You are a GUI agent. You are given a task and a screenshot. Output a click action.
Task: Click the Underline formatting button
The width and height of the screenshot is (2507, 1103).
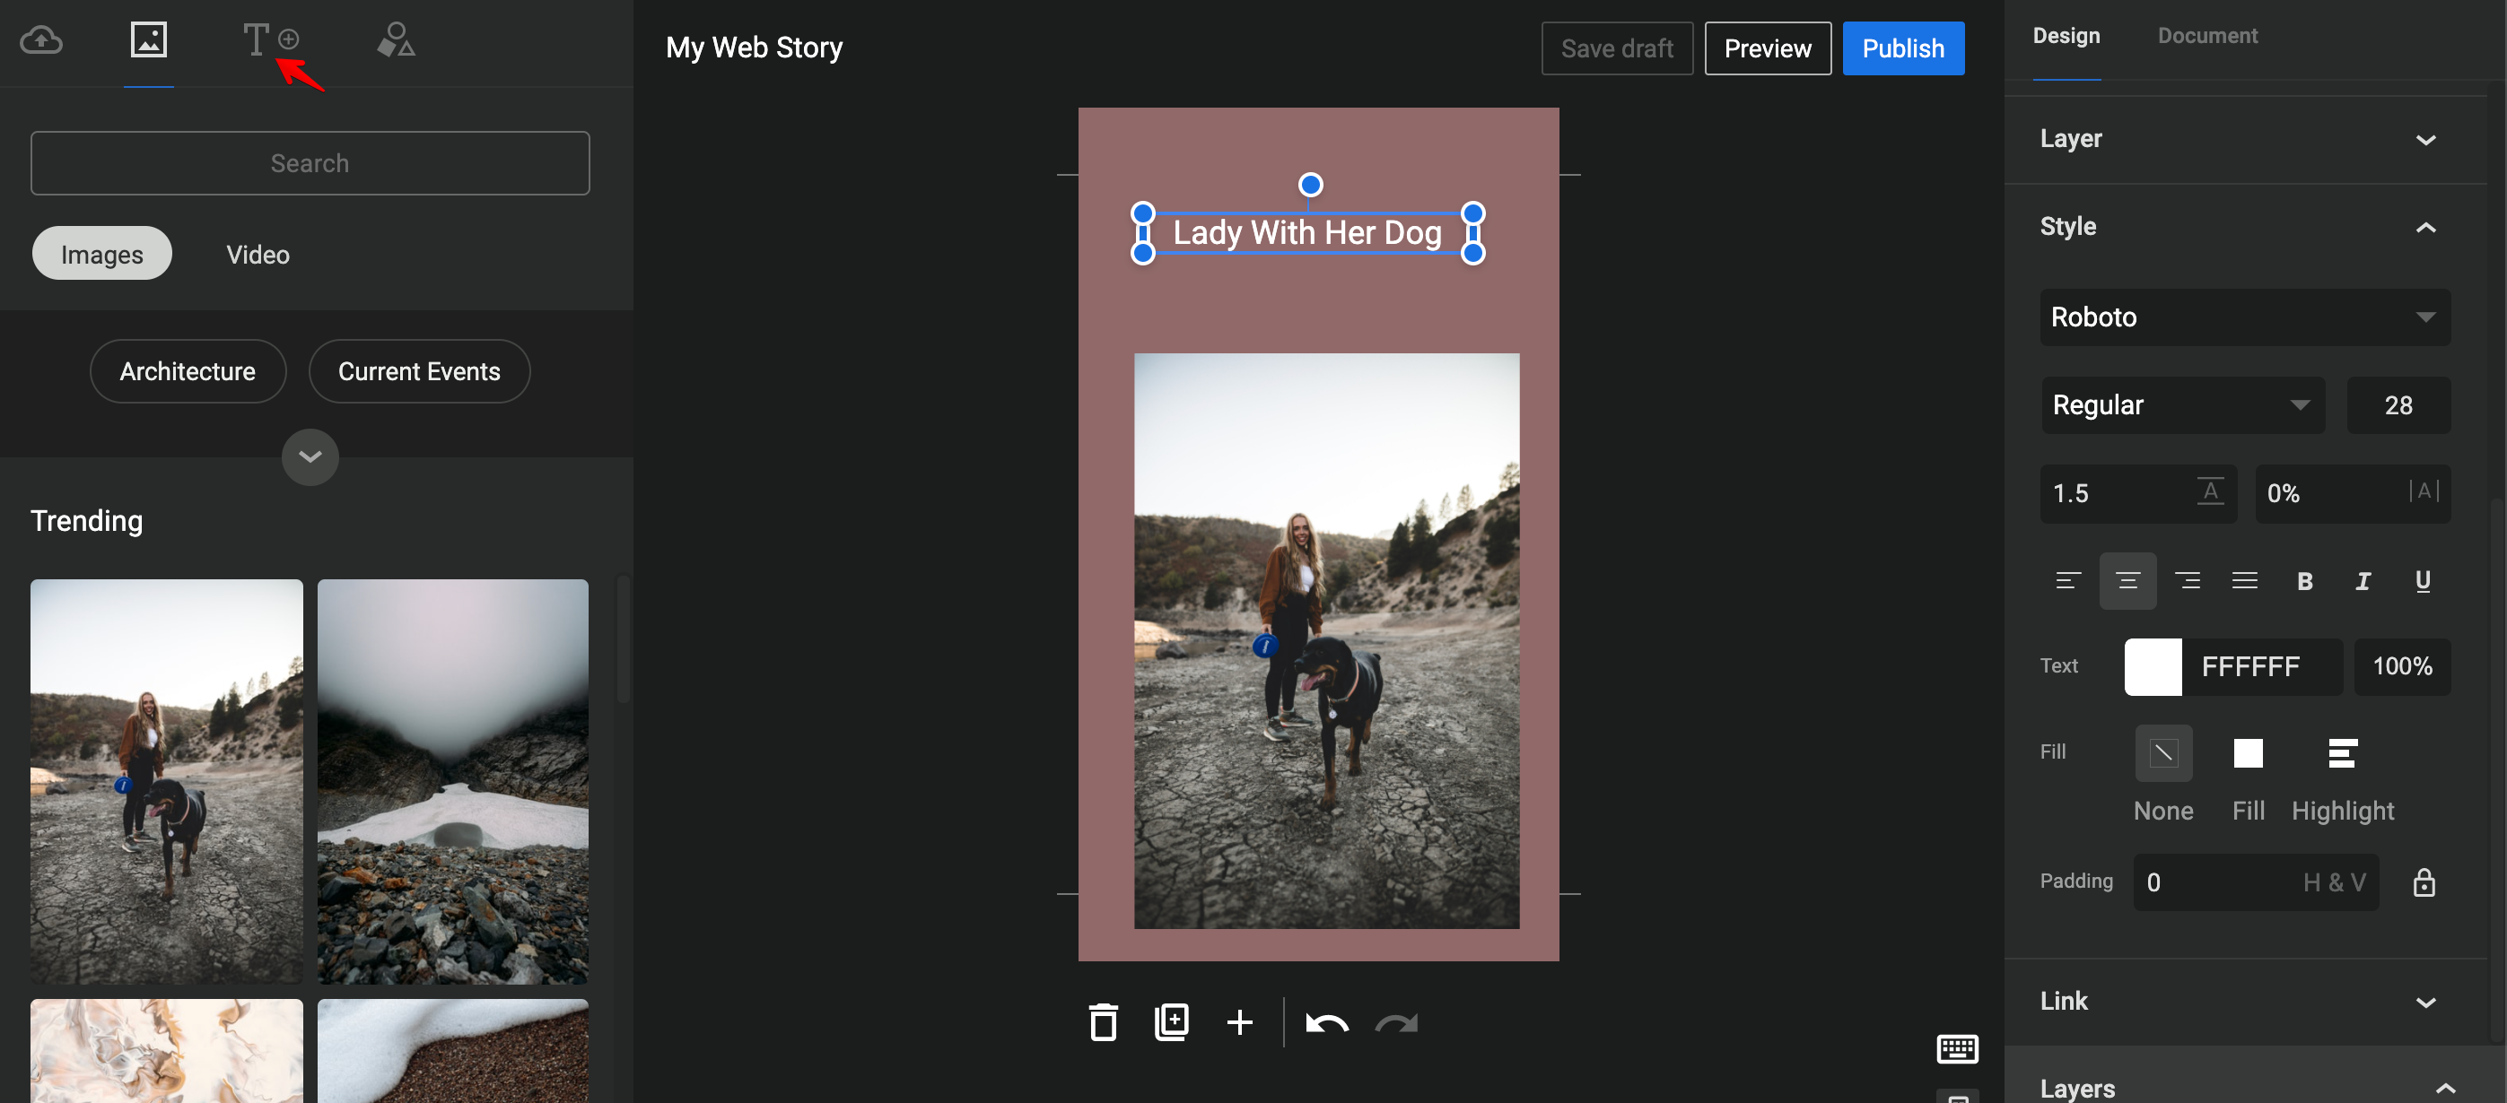[x=2424, y=578]
